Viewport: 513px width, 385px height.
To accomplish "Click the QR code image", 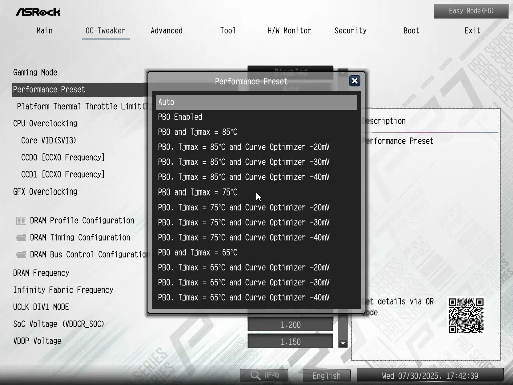I will tap(466, 316).
